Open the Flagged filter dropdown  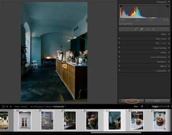click(160, 106)
